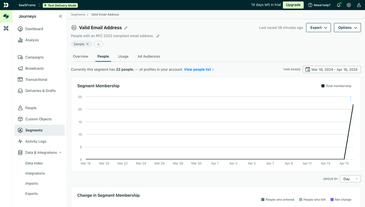This screenshot has height=207, width=365.
Task: Click the Segment Membership chart title
Action: pos(98,86)
